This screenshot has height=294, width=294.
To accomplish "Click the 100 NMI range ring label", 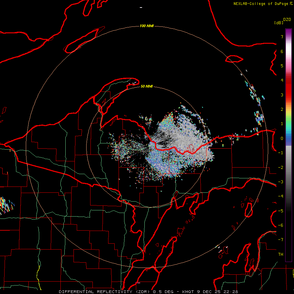I will point(147,26).
